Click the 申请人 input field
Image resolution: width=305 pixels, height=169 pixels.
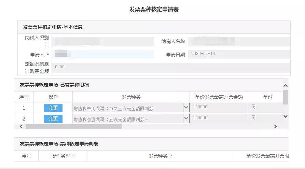(103, 54)
